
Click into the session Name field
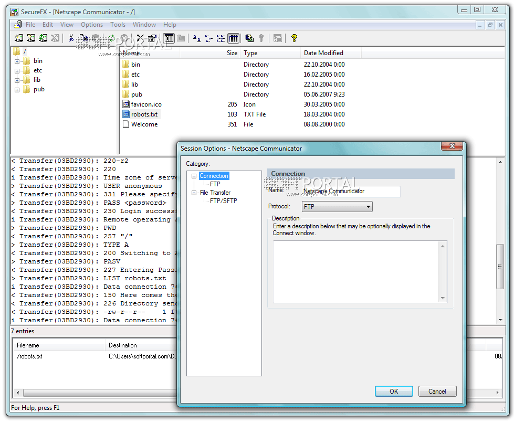[351, 192]
